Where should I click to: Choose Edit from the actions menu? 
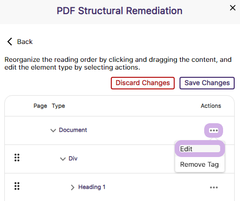pyautogui.click(x=200, y=149)
